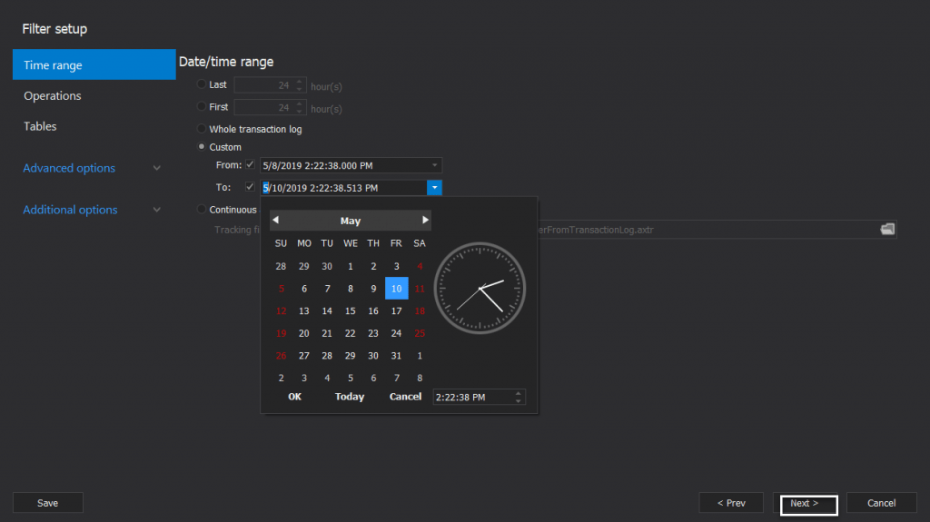Viewport: 930px width, 522px height.
Task: Close the To date dropdown arrow
Action: pyautogui.click(x=434, y=187)
